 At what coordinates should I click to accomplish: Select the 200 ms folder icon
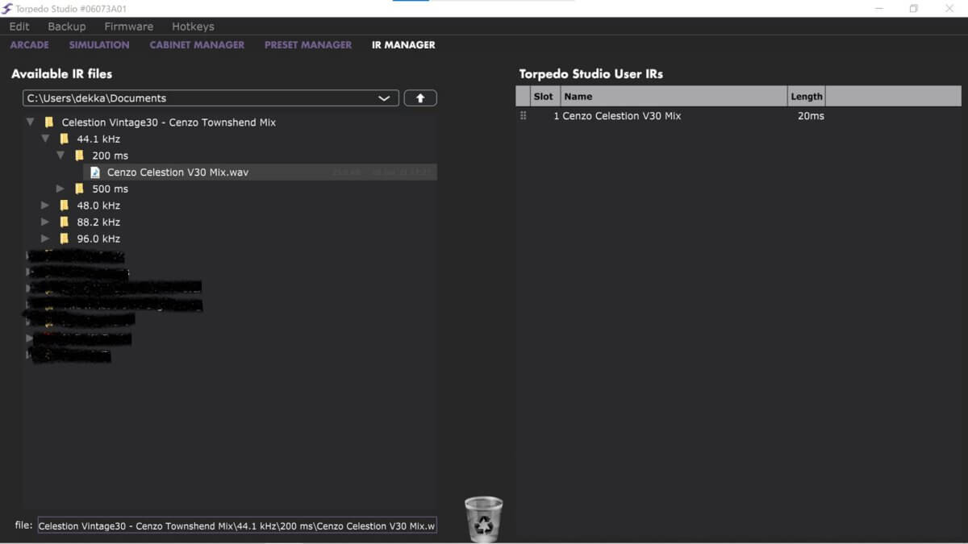(x=80, y=156)
